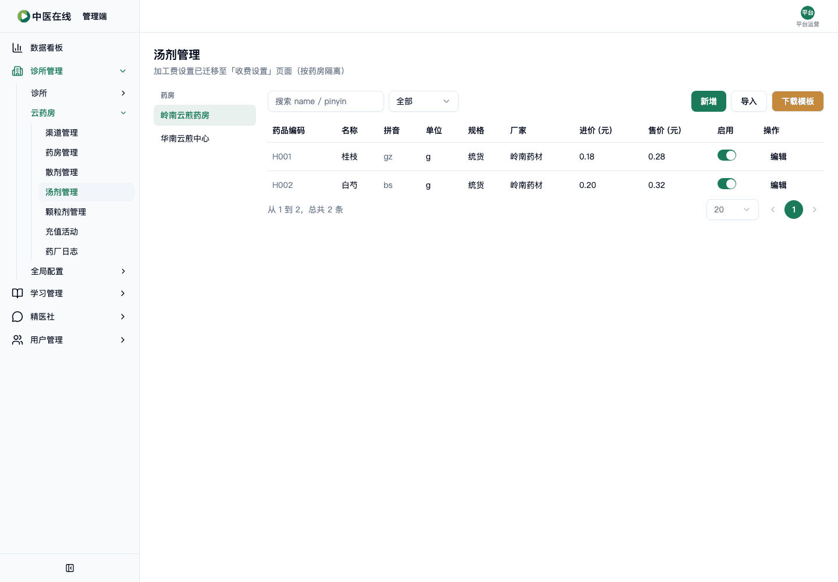Open the page size 20 dropdown

pyautogui.click(x=733, y=210)
